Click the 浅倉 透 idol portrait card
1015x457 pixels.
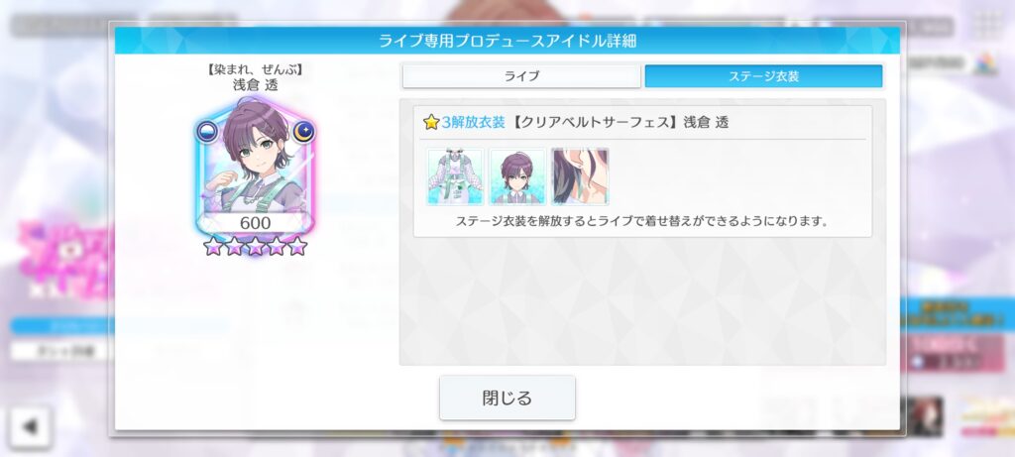click(255, 167)
